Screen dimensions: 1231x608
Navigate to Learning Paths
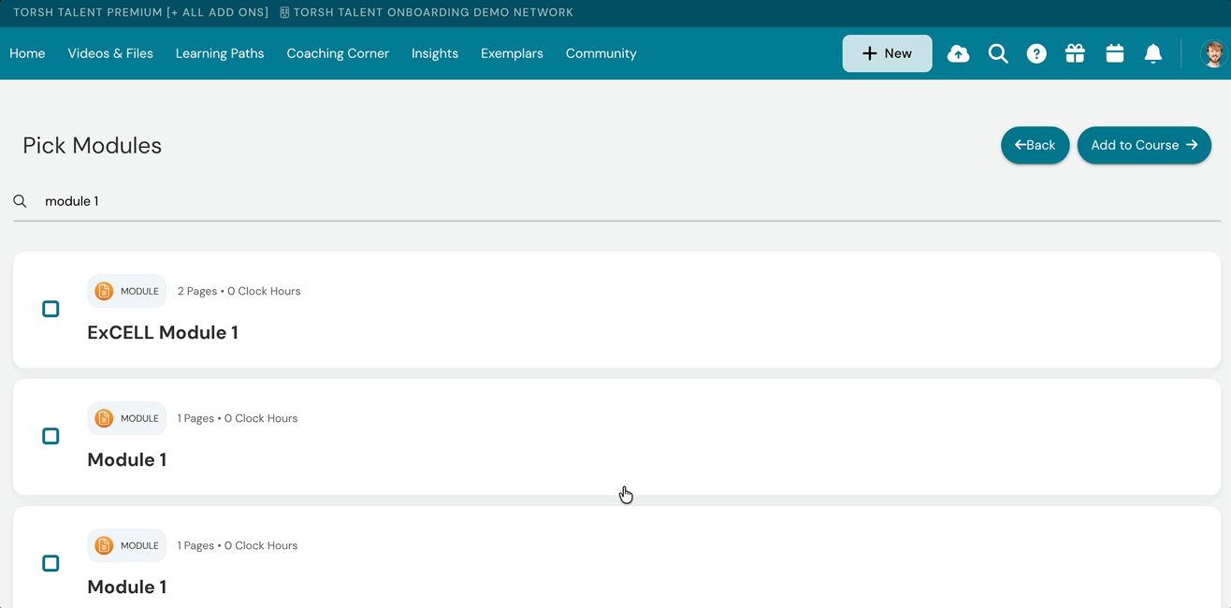tap(220, 53)
